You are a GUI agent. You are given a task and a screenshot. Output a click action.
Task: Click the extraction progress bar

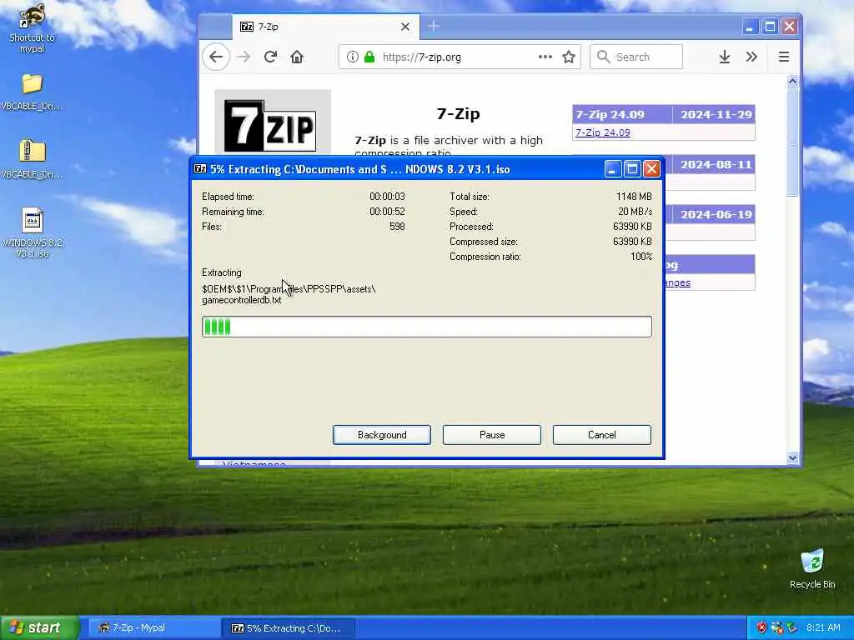[x=426, y=327]
